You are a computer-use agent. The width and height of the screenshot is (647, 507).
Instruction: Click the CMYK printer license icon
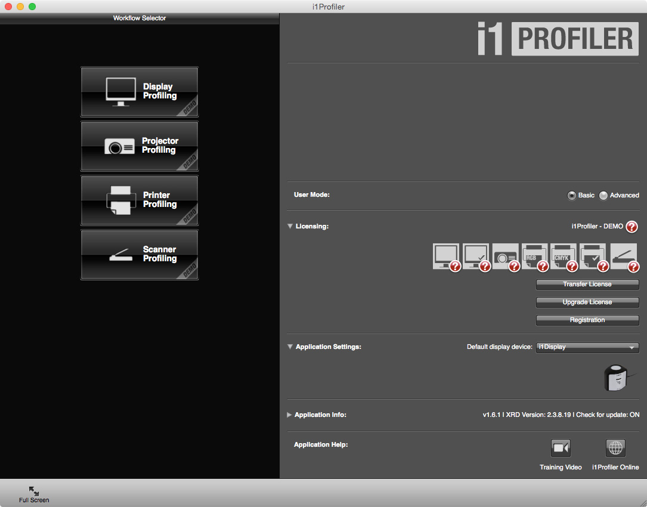(x=564, y=256)
